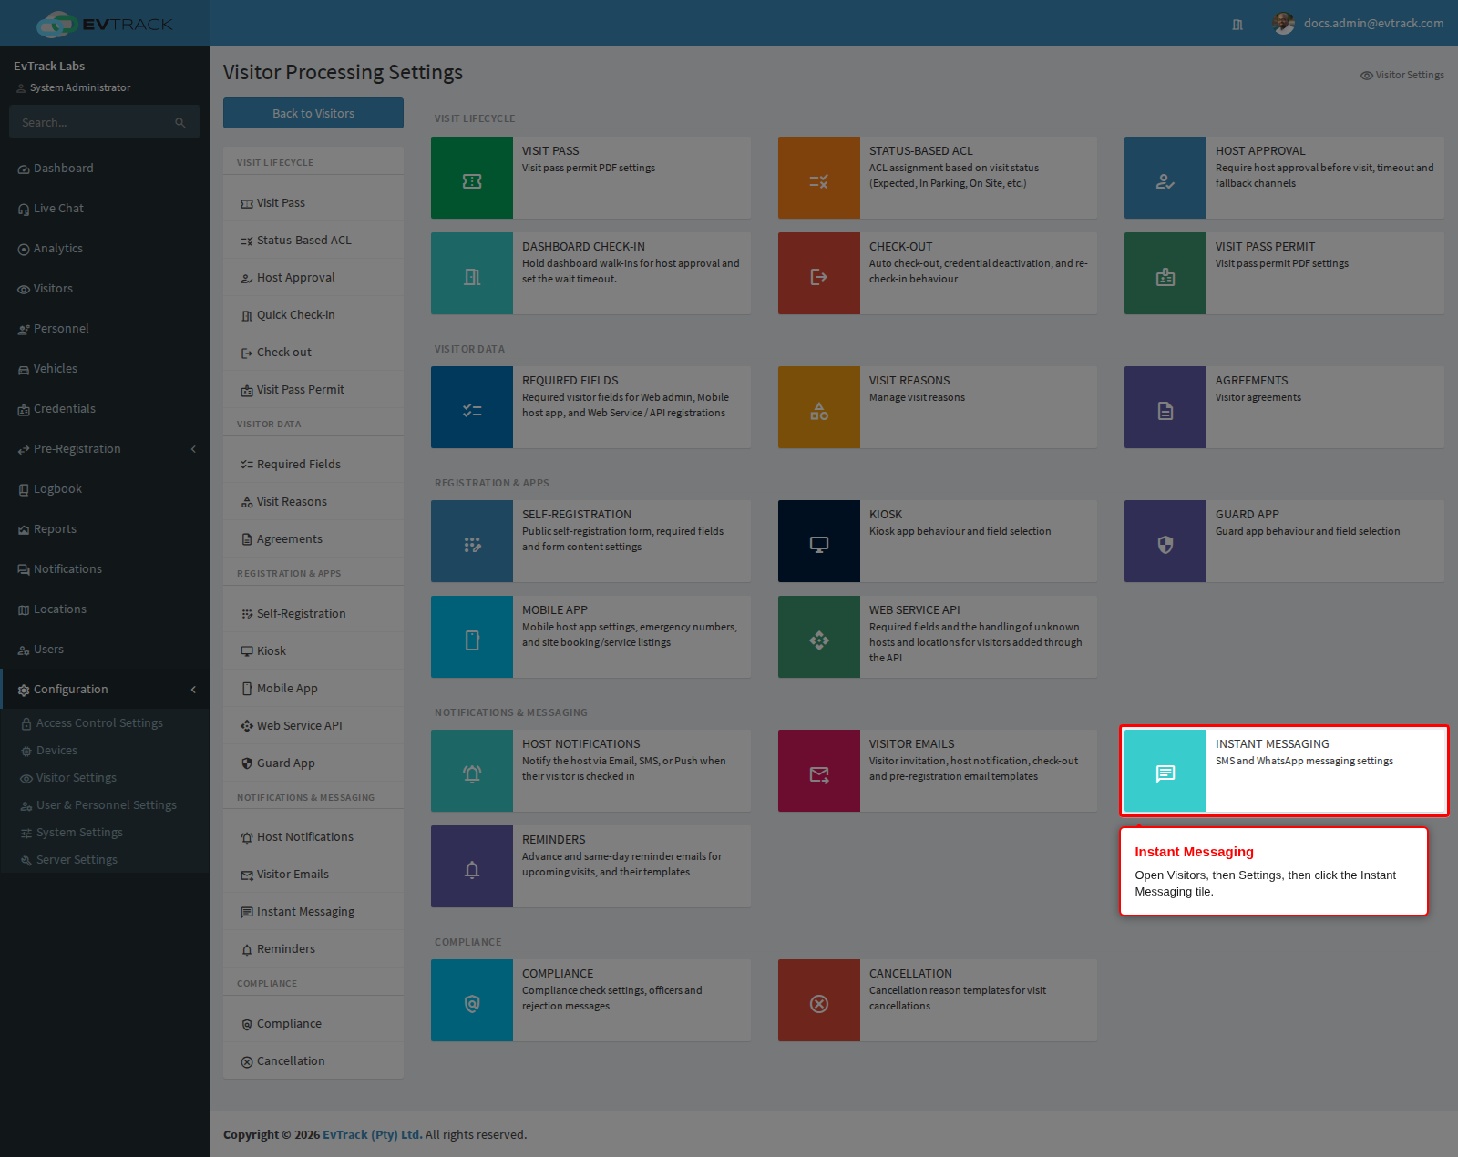Open Credentials in the sidebar

point(105,409)
